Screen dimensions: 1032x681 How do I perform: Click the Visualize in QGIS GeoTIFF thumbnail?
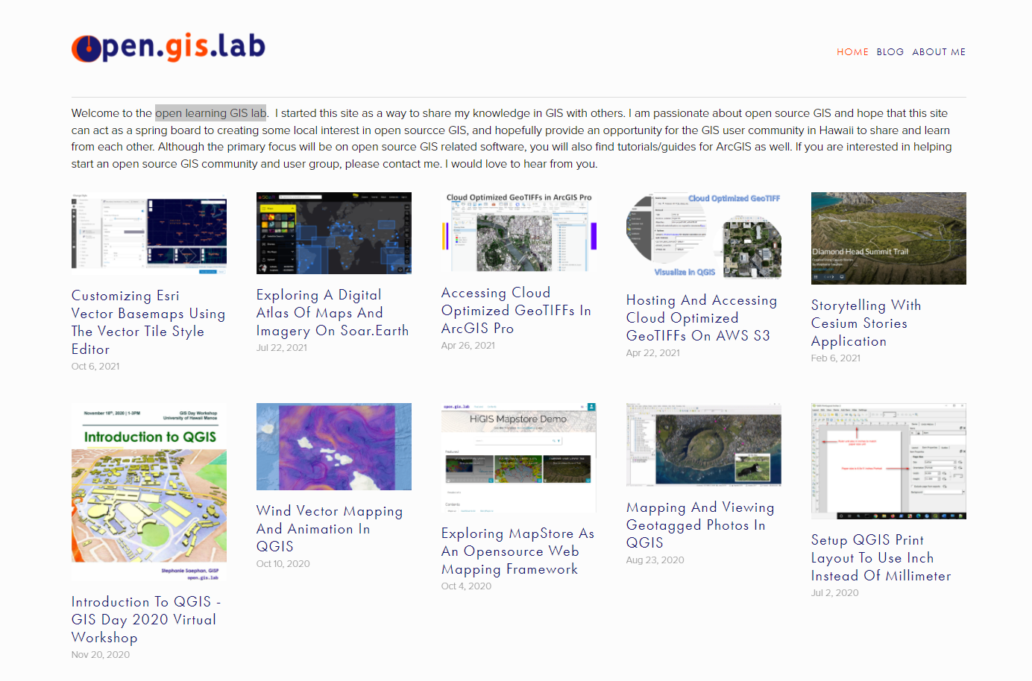[x=704, y=235]
